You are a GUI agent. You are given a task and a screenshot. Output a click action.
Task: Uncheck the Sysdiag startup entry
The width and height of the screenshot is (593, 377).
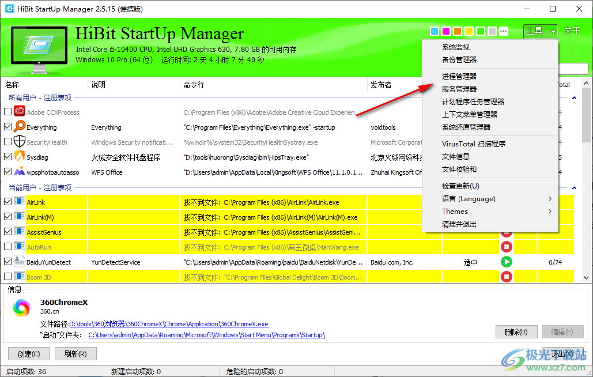7,157
